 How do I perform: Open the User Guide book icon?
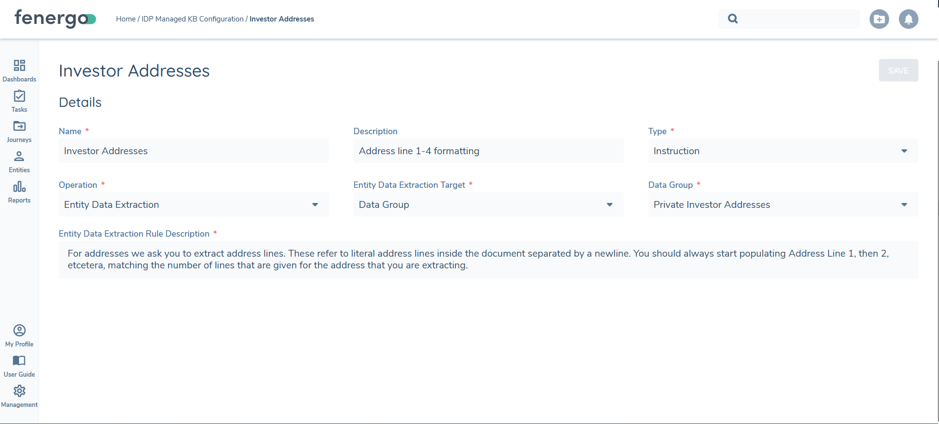pos(19,361)
